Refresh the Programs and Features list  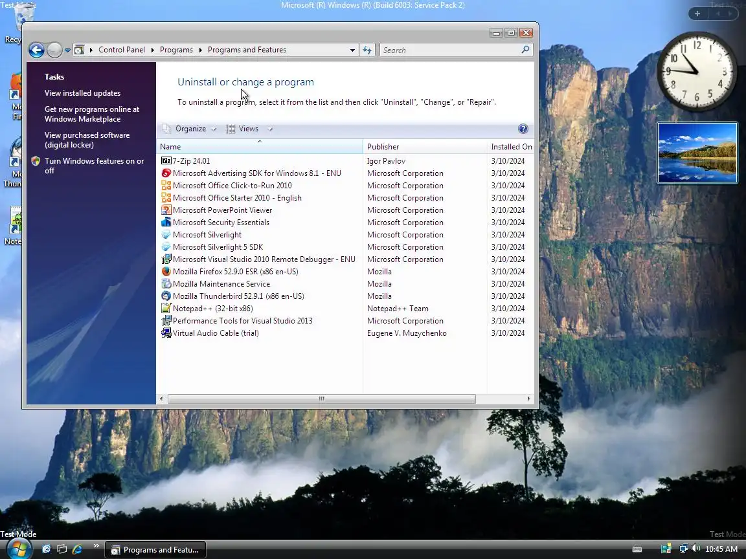point(367,50)
